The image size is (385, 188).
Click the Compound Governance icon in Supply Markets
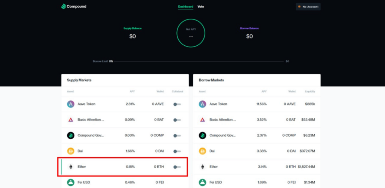click(x=71, y=136)
